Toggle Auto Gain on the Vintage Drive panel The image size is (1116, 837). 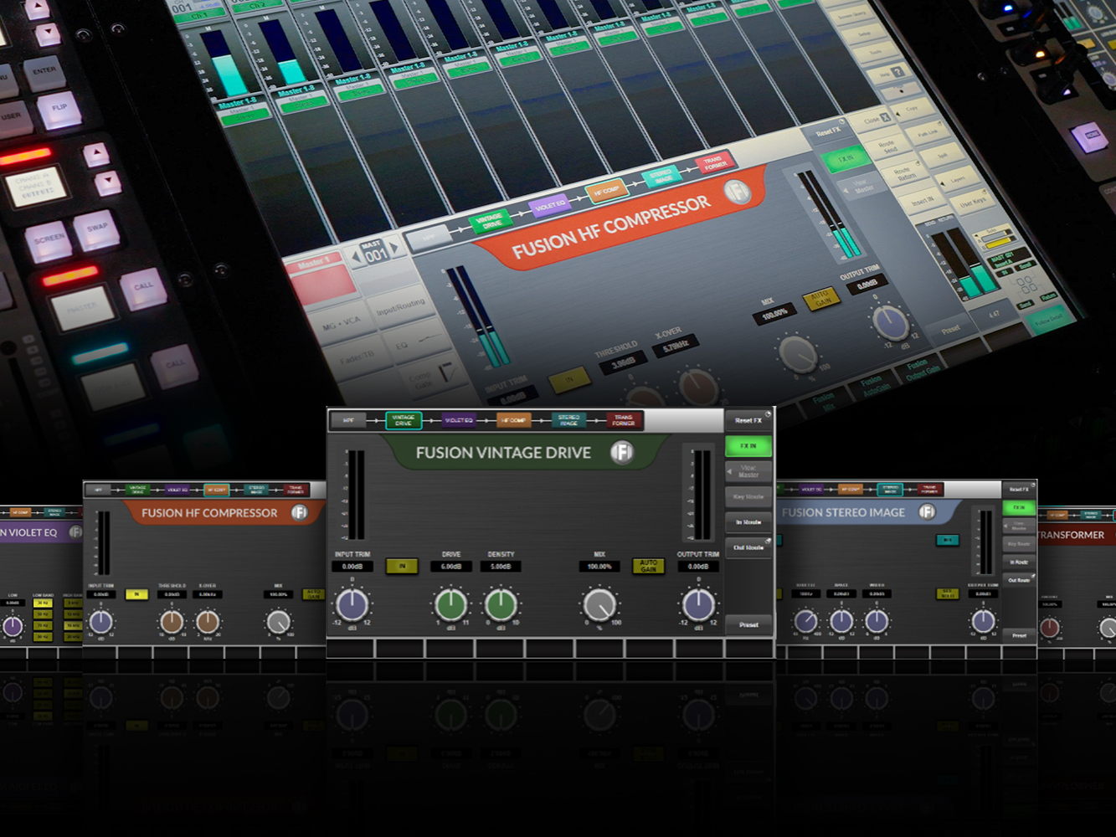point(648,567)
